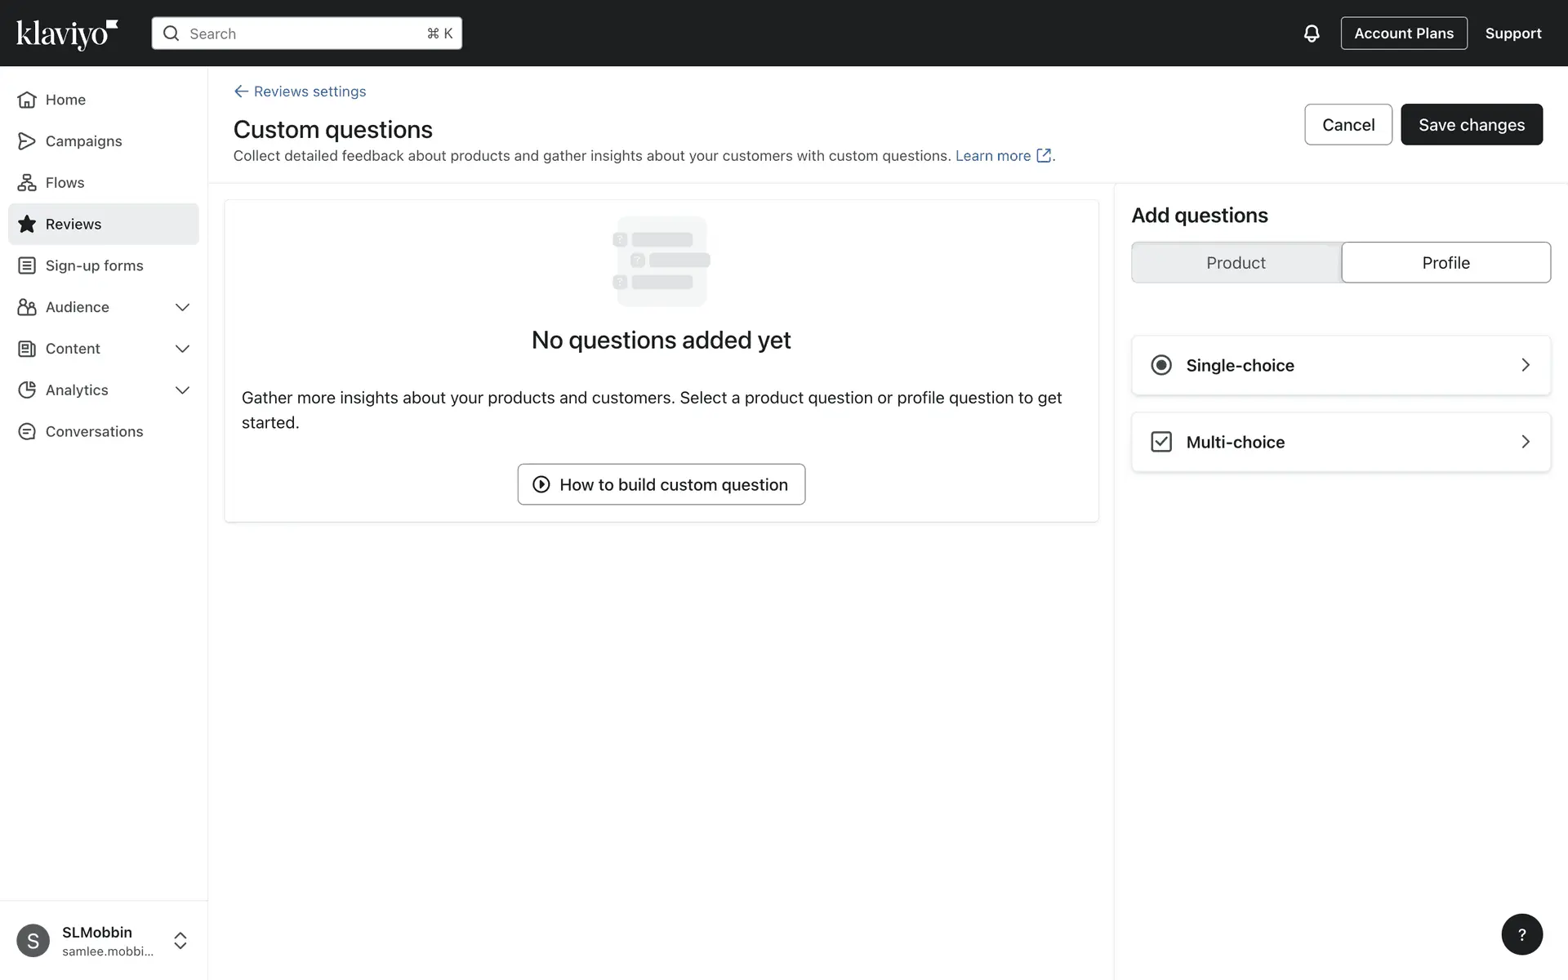The width and height of the screenshot is (1568, 980).
Task: Expand the Analytics menu chevron
Action: point(182,390)
